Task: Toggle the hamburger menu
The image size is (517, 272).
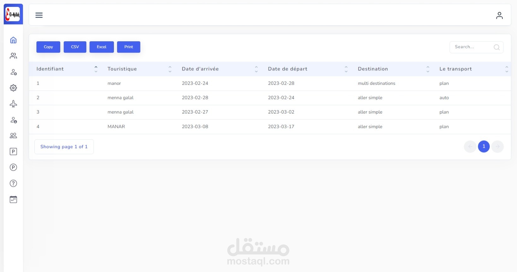Action: (x=39, y=15)
